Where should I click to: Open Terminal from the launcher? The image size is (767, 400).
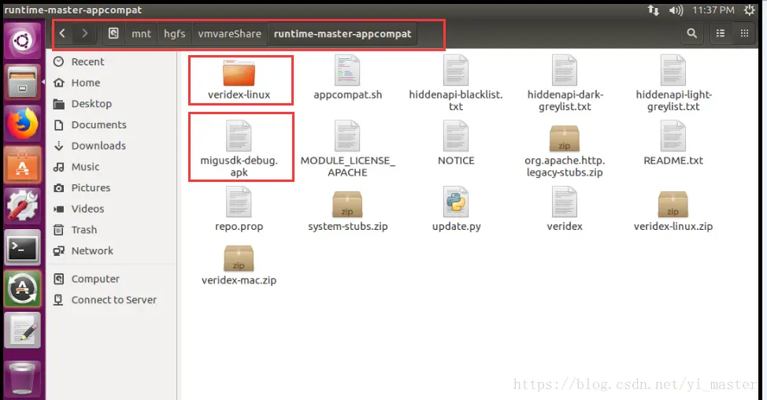point(22,248)
